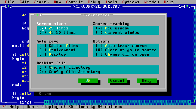Open the Options menu
The image size is (196, 109).
tap(131, 2)
